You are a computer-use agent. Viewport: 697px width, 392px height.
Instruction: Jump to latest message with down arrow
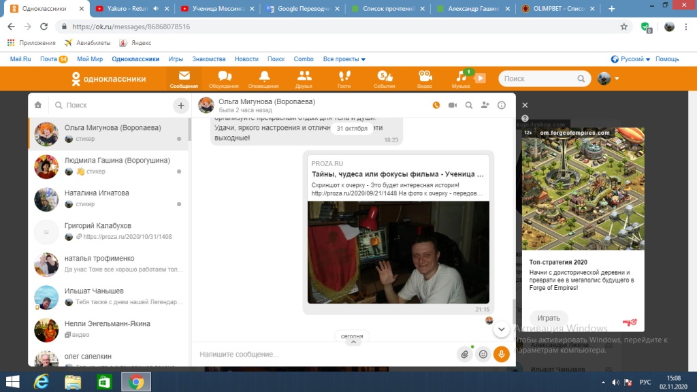[502, 329]
